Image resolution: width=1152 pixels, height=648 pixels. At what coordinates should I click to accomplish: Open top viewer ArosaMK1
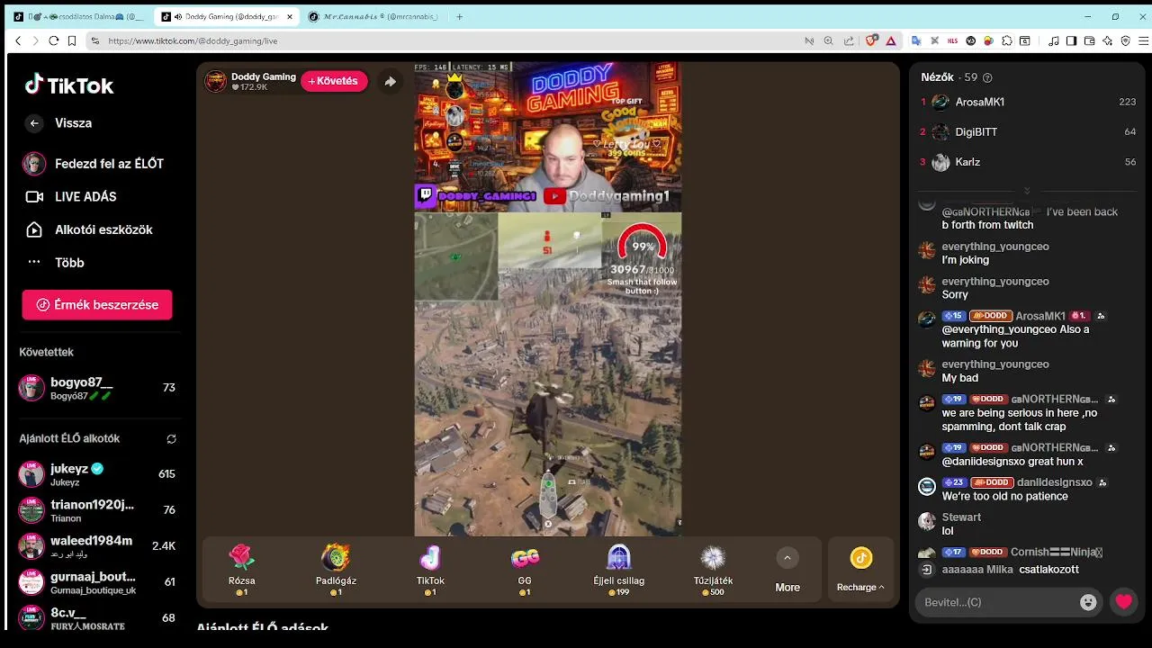(x=1029, y=102)
